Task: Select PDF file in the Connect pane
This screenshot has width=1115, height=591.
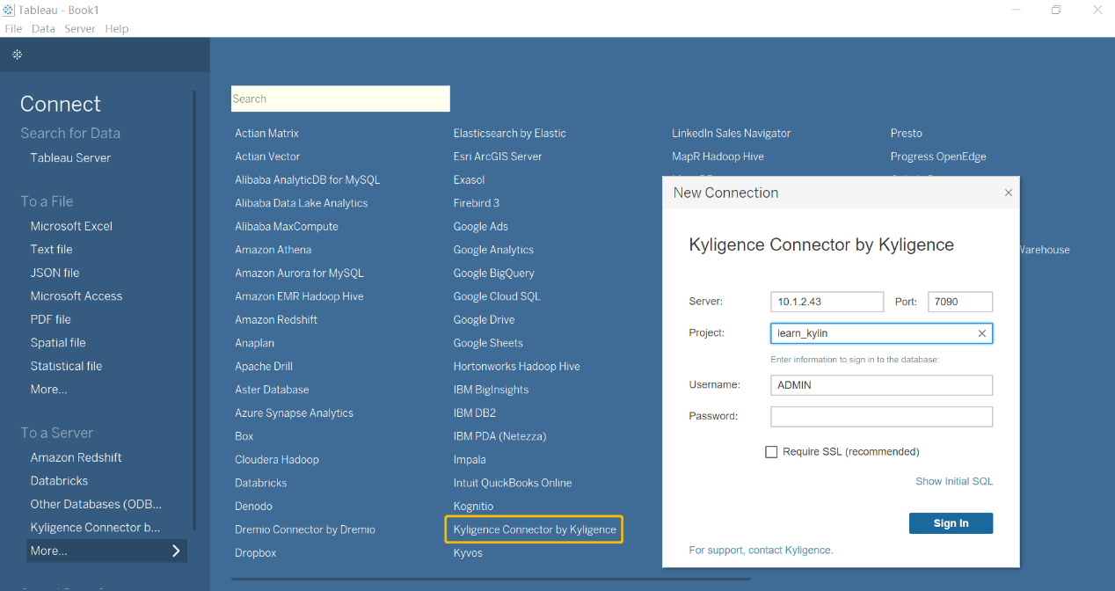Action: click(x=50, y=319)
